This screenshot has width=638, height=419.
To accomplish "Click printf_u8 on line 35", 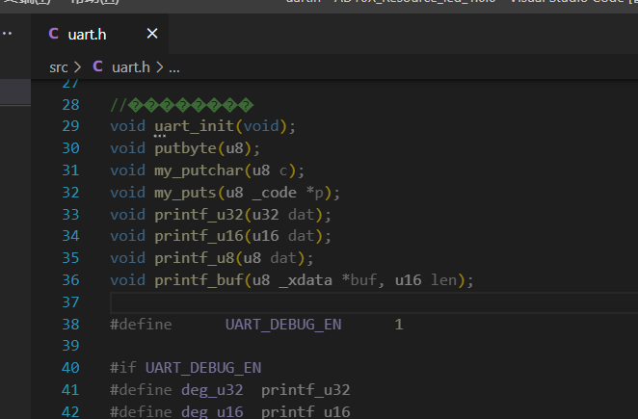I will pyautogui.click(x=194, y=258).
